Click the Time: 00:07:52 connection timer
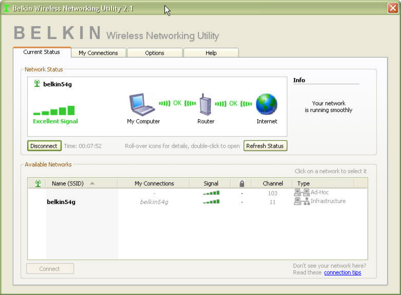Viewport: 401px width, 295px height. coord(82,146)
